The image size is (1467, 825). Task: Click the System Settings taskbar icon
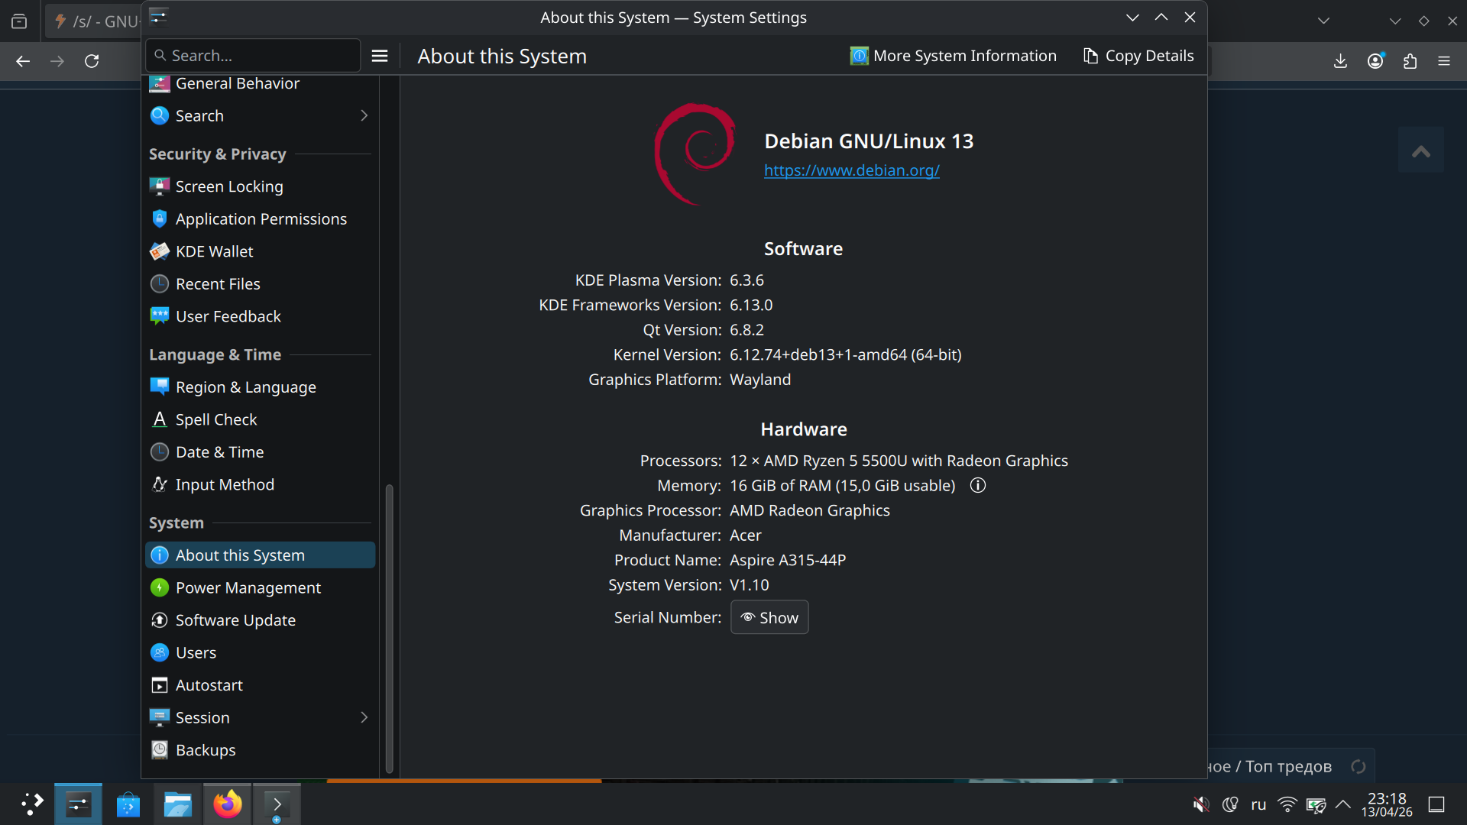coord(78,804)
